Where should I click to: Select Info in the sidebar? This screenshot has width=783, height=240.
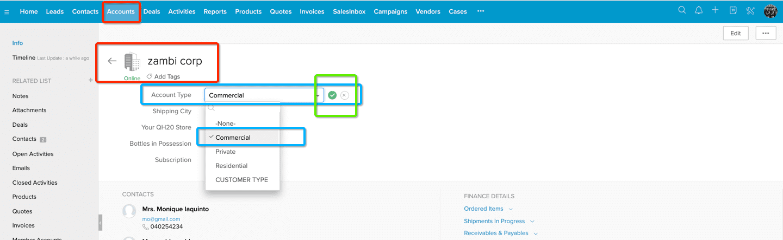click(18, 43)
